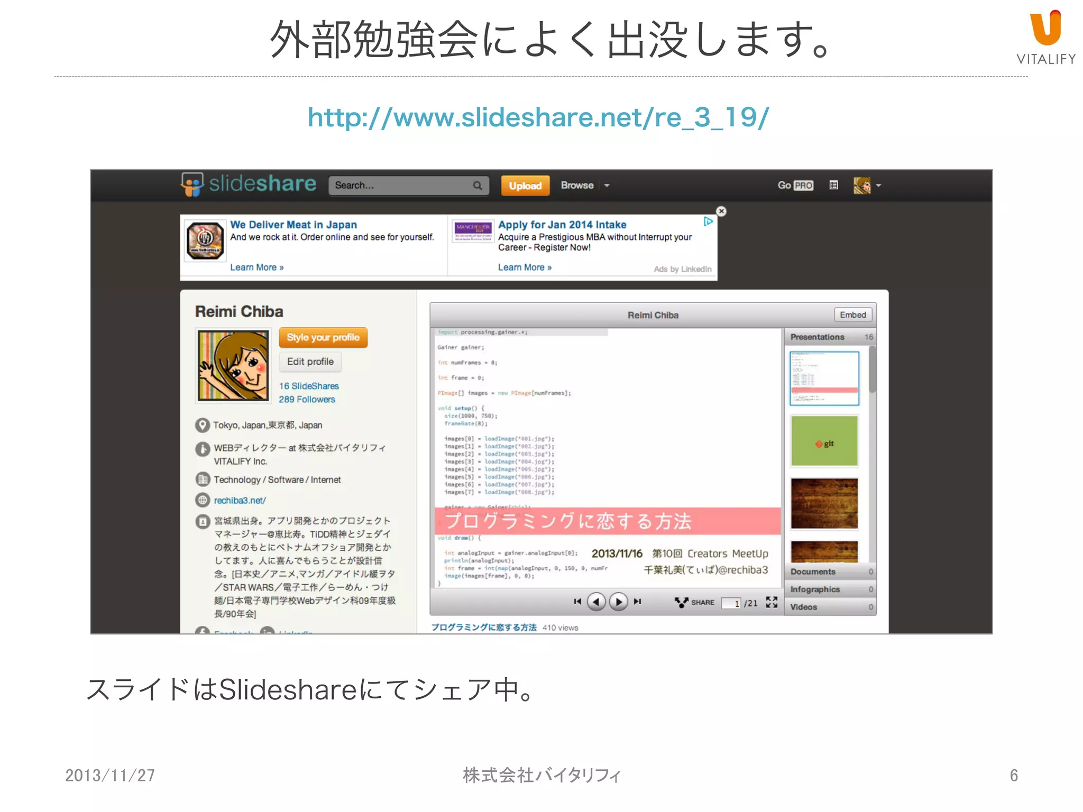Open We Deliver Meat in Japan ad
Viewport: 1083px width, 812px height.
(293, 225)
